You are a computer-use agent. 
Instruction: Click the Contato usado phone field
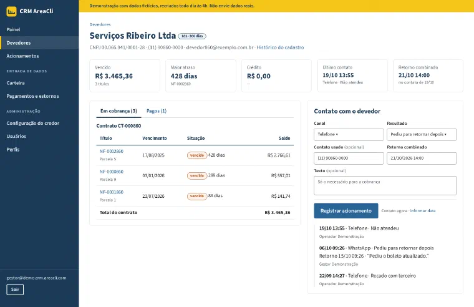click(349, 158)
